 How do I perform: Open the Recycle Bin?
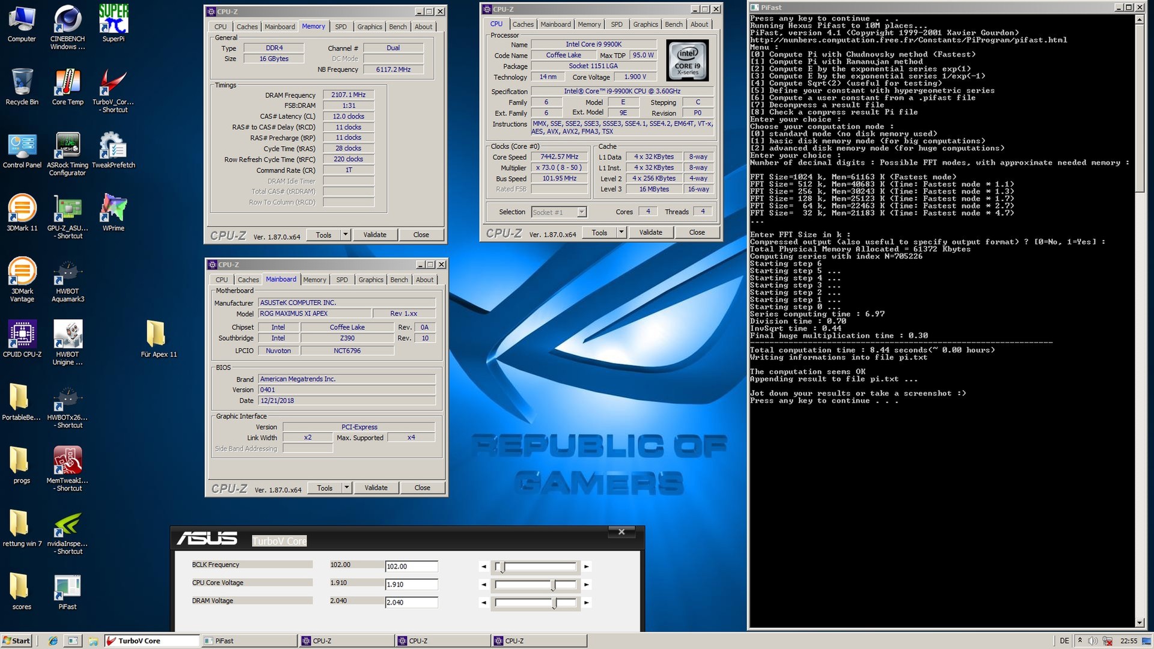pyautogui.click(x=22, y=87)
